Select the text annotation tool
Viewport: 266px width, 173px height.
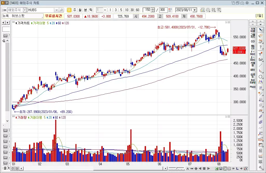(261, 54)
